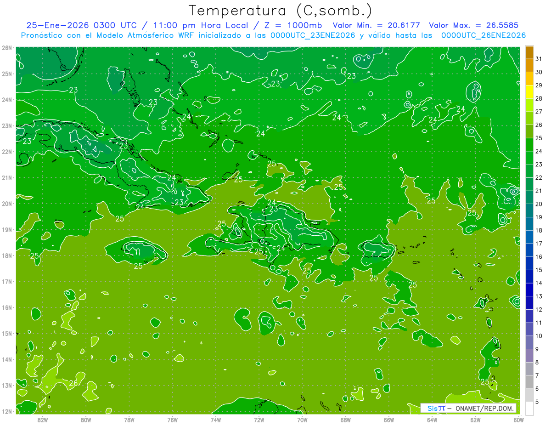Click the 74W longitude axis label
This screenshot has width=551, height=426.
[x=216, y=420]
